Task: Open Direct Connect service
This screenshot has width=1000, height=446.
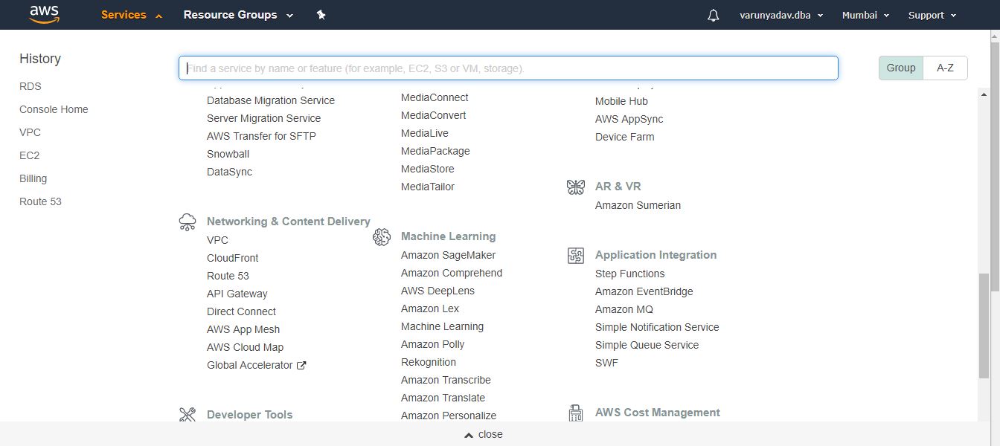Action: click(241, 311)
